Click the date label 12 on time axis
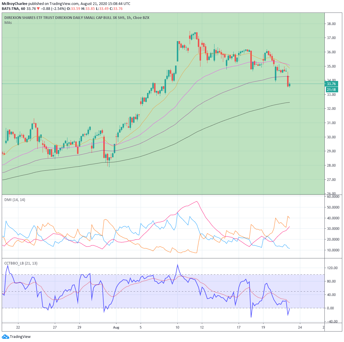This screenshot has width=344, height=342. [202, 327]
